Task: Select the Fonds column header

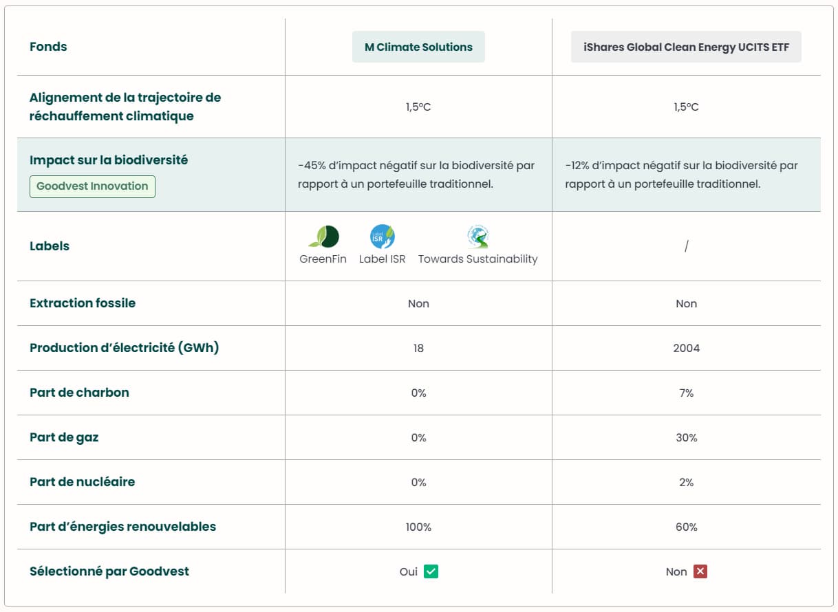Action: (x=48, y=46)
